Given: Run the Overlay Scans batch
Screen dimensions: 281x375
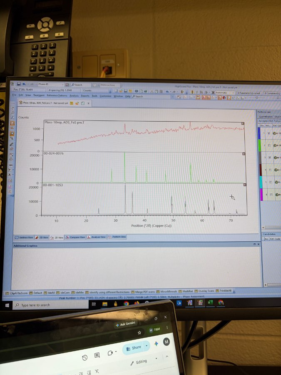Looking at the screenshot, I should (x=204, y=291).
